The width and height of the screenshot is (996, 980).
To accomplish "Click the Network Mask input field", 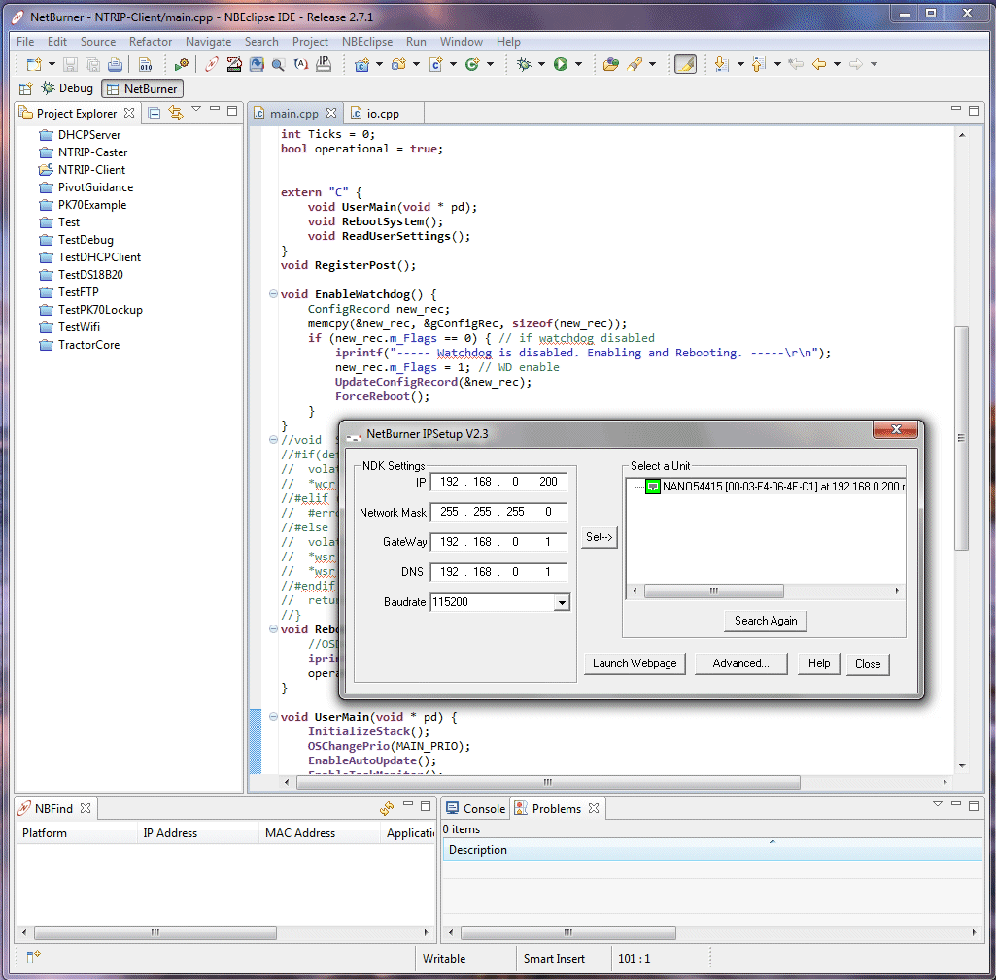I will 498,512.
